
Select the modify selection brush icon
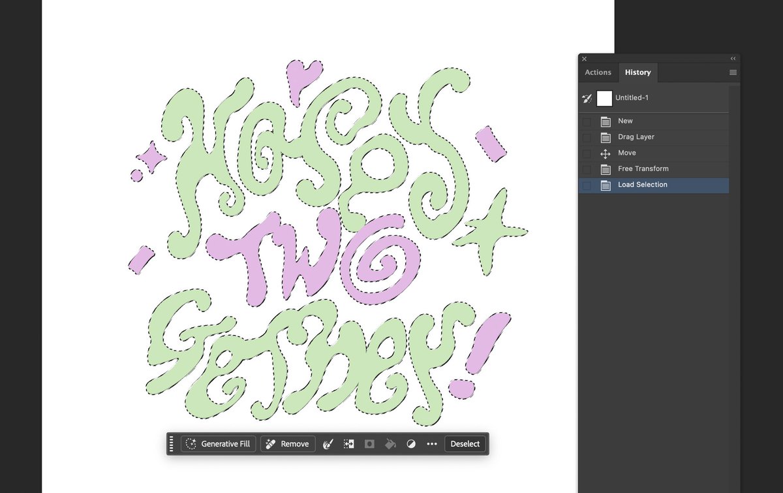tap(328, 444)
